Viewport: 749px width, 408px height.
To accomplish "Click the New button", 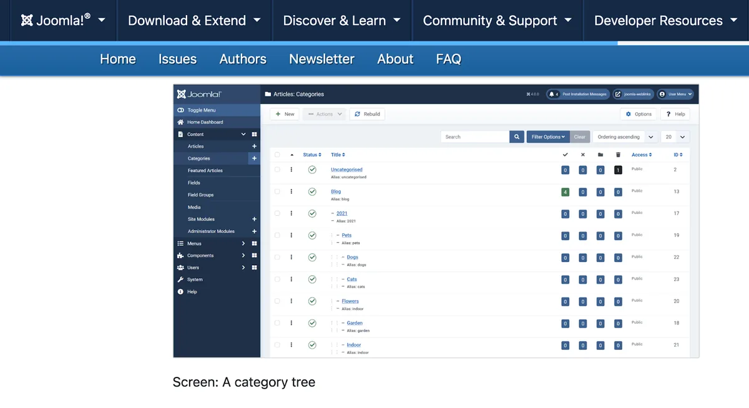I will [x=285, y=114].
